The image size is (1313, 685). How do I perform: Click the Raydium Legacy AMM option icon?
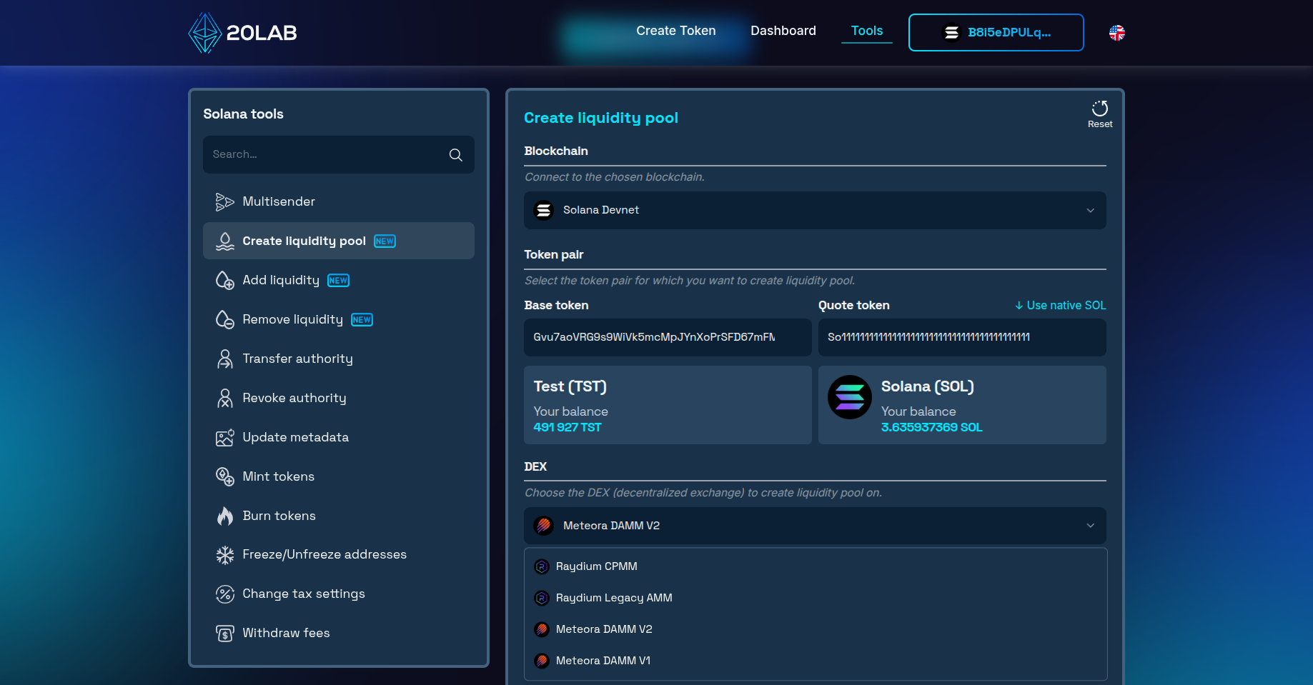coord(542,599)
